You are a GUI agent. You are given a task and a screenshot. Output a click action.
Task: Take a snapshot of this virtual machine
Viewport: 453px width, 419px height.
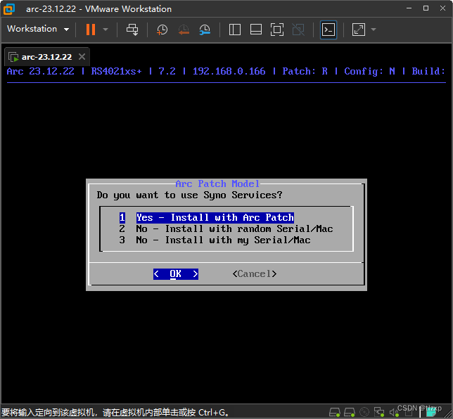click(x=162, y=30)
